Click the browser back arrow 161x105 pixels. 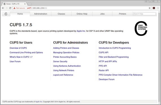pos(3,8)
